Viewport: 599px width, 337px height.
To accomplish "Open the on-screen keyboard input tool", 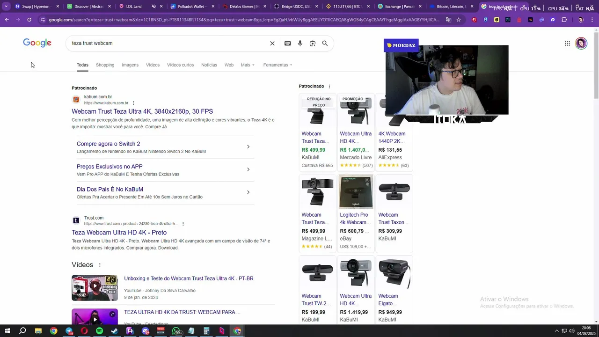I will click(288, 43).
